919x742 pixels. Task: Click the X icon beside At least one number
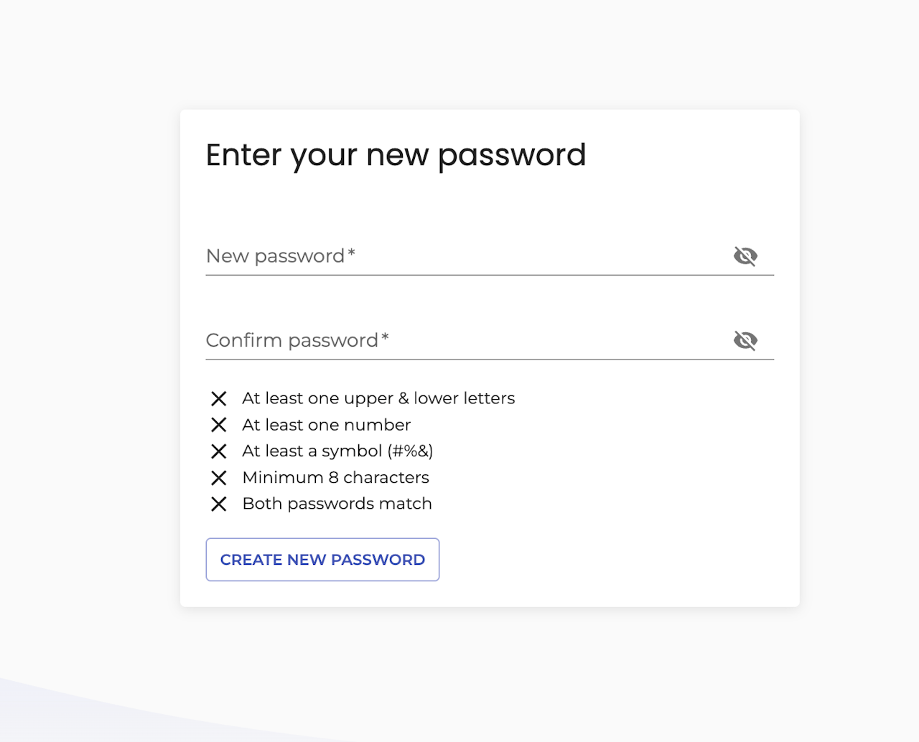point(219,425)
